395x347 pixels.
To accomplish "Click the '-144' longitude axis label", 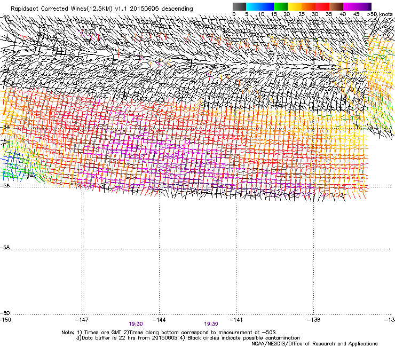I will pyautogui.click(x=159, y=320).
